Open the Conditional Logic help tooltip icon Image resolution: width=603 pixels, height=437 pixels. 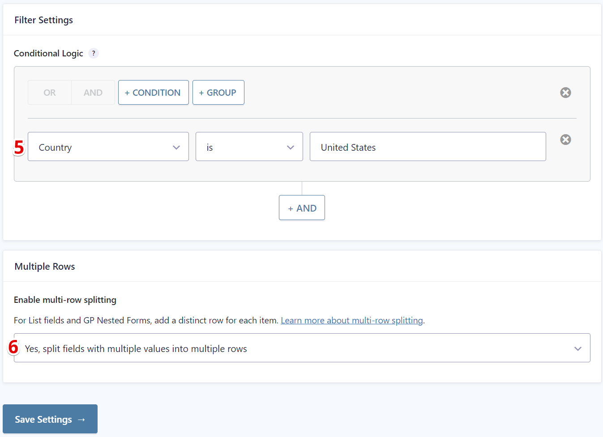click(93, 53)
